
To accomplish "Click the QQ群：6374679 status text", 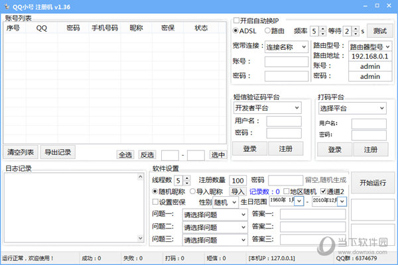I will pos(356,258).
